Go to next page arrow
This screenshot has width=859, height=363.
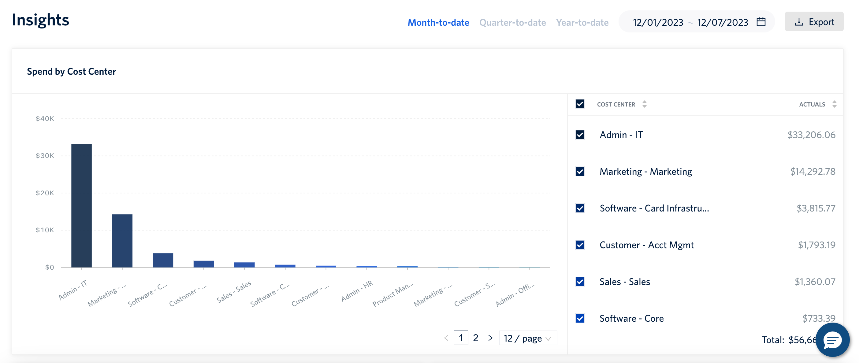coord(490,338)
